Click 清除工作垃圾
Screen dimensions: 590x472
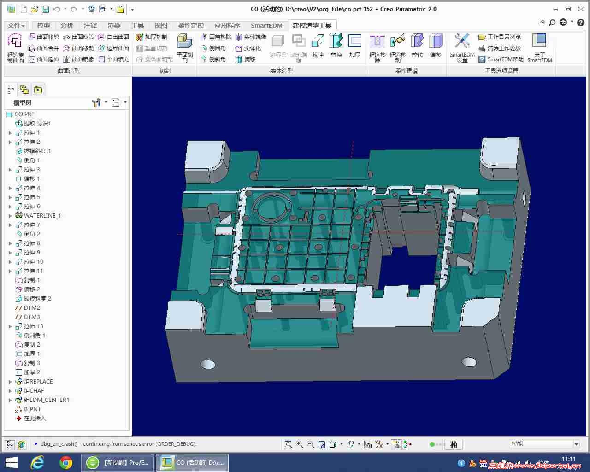[500, 48]
